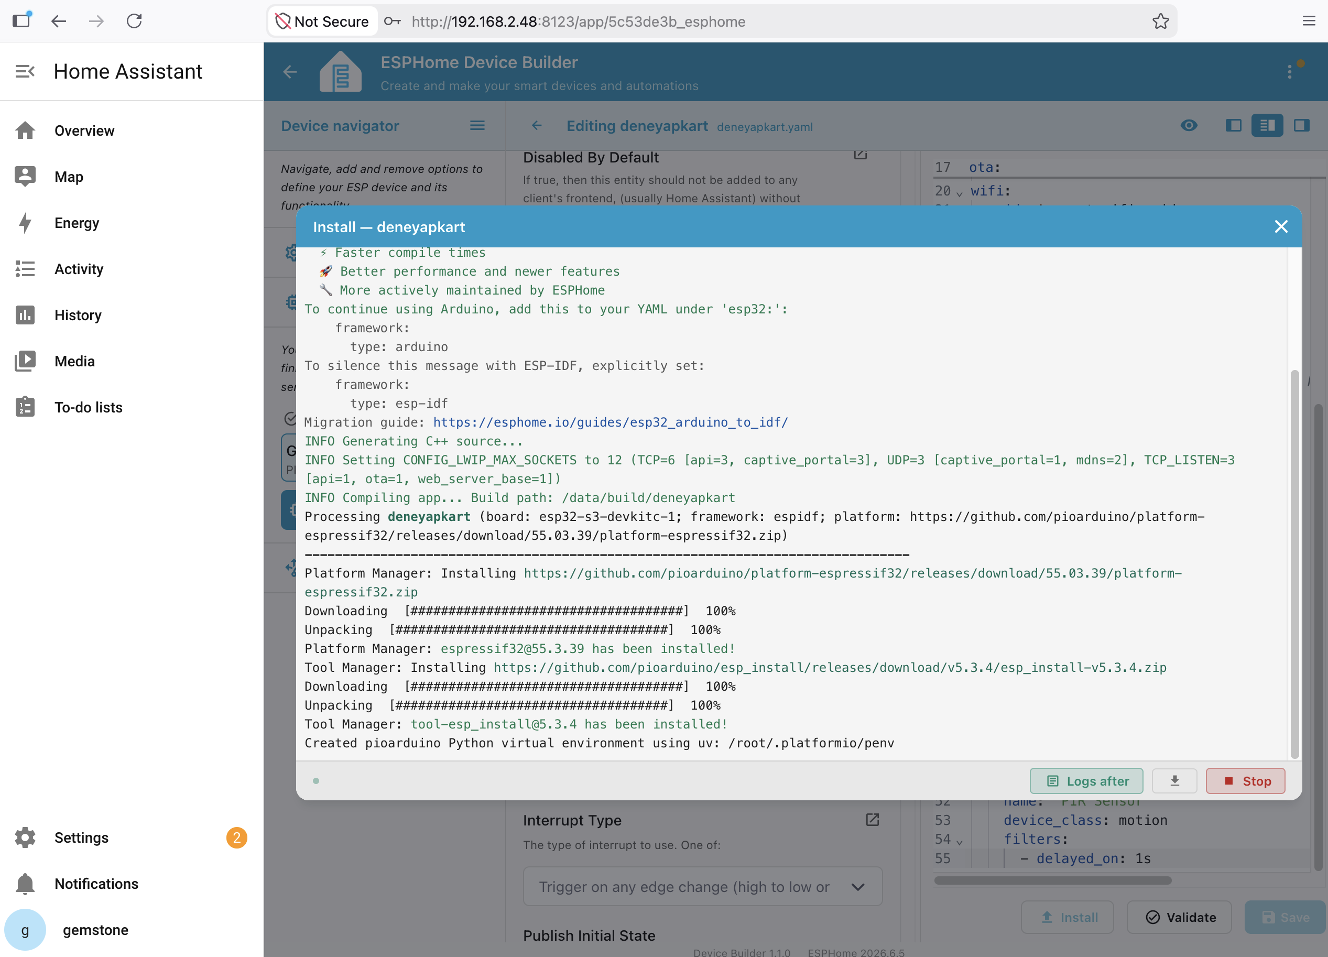Open the Overview page in sidebar
1328x957 pixels.
pyautogui.click(x=132, y=130)
